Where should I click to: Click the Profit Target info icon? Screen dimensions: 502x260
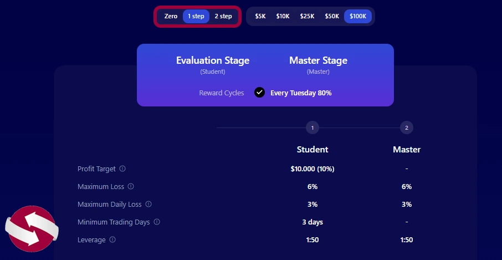[122, 169]
